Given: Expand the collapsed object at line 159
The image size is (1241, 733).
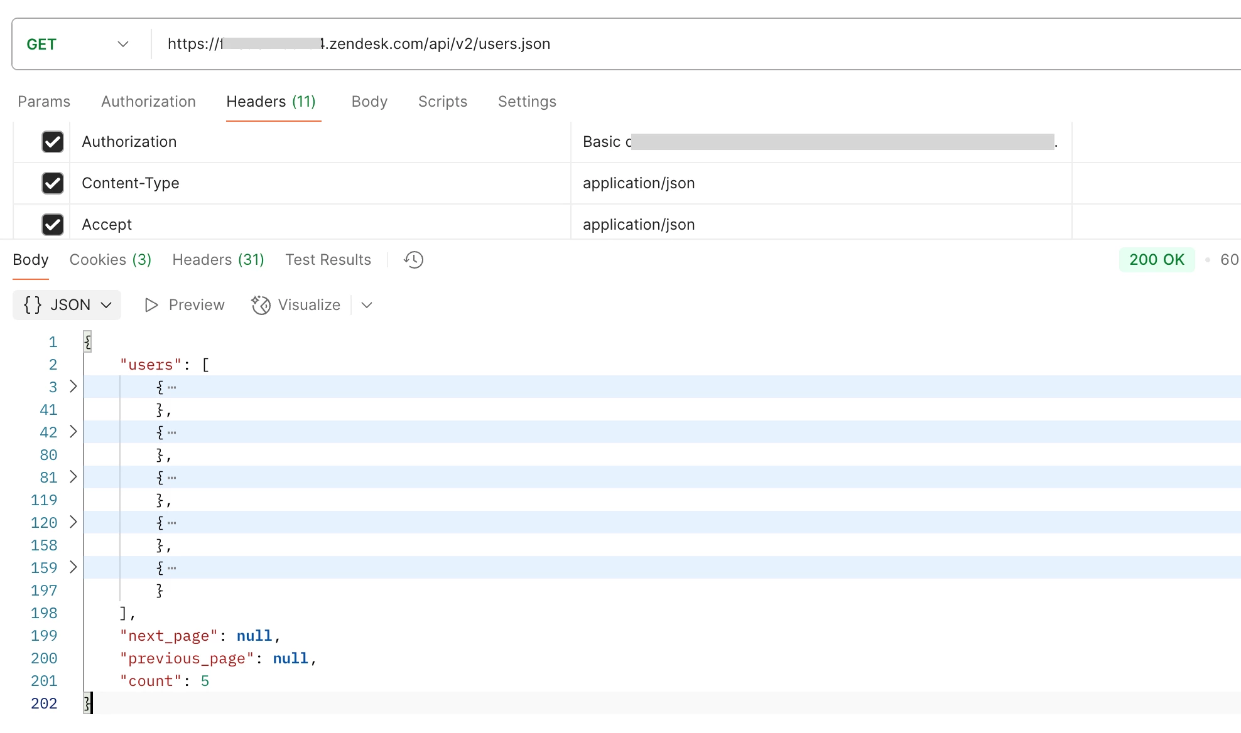Looking at the screenshot, I should click(73, 567).
